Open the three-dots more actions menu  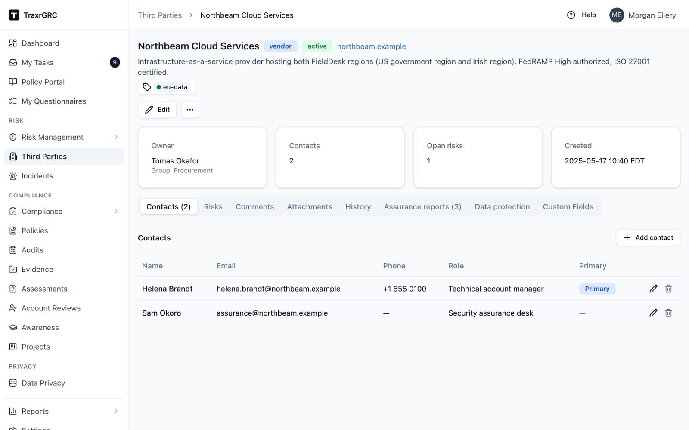pos(190,110)
